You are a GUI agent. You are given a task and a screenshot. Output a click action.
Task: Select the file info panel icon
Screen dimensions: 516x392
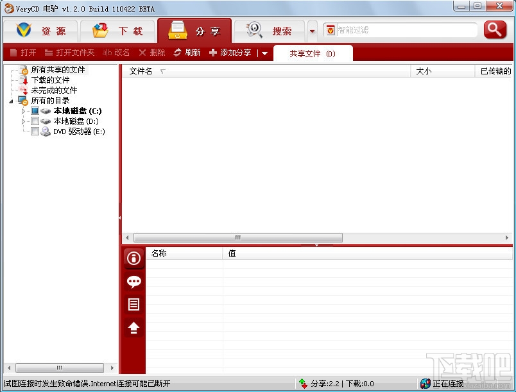pyautogui.click(x=133, y=258)
